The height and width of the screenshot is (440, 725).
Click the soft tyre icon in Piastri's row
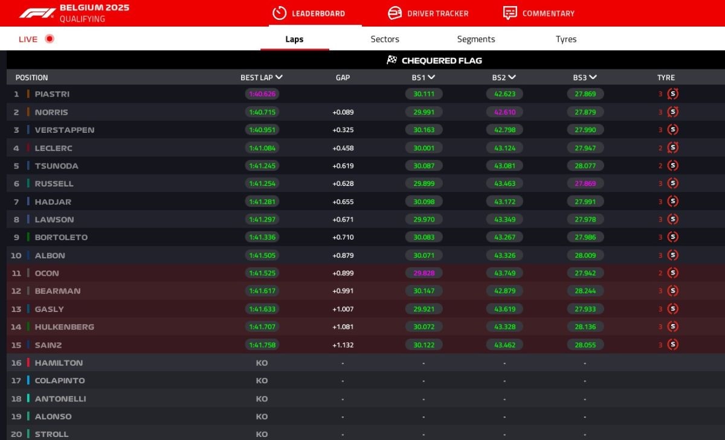pos(672,94)
